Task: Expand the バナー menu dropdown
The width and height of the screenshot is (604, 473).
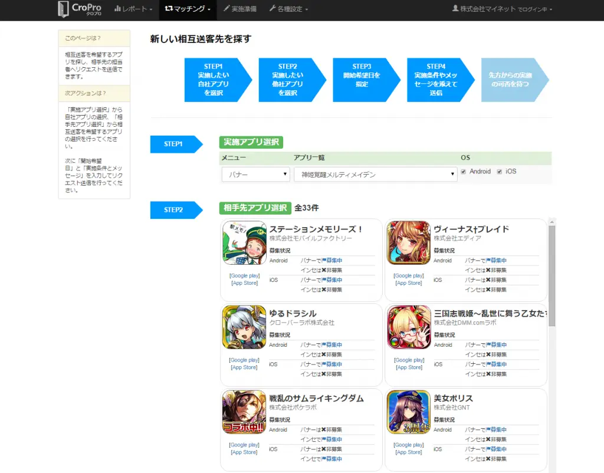Action: tap(256, 175)
